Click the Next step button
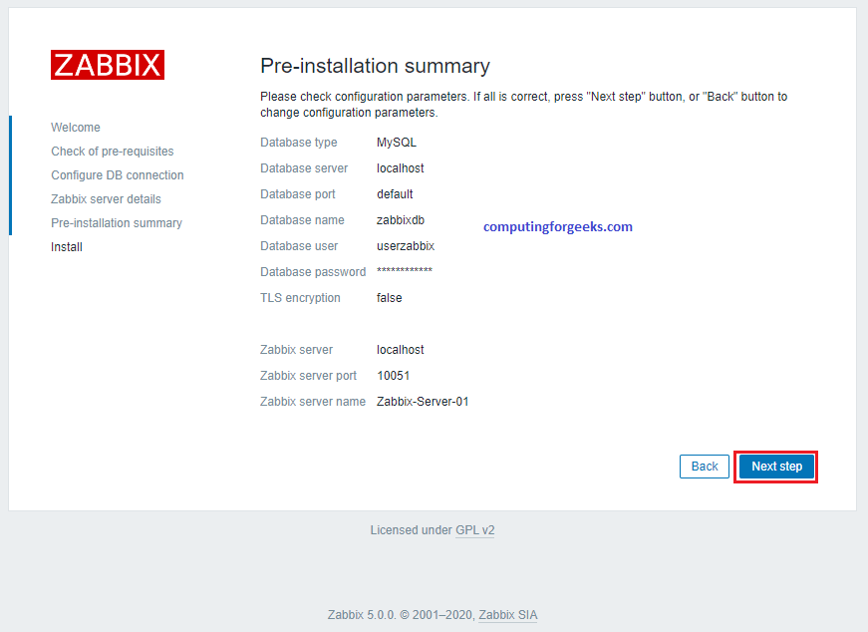This screenshot has height=632, width=868. [x=776, y=467]
